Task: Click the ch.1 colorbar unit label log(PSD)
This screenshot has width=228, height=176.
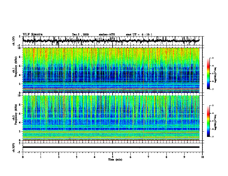Action: [216, 75]
